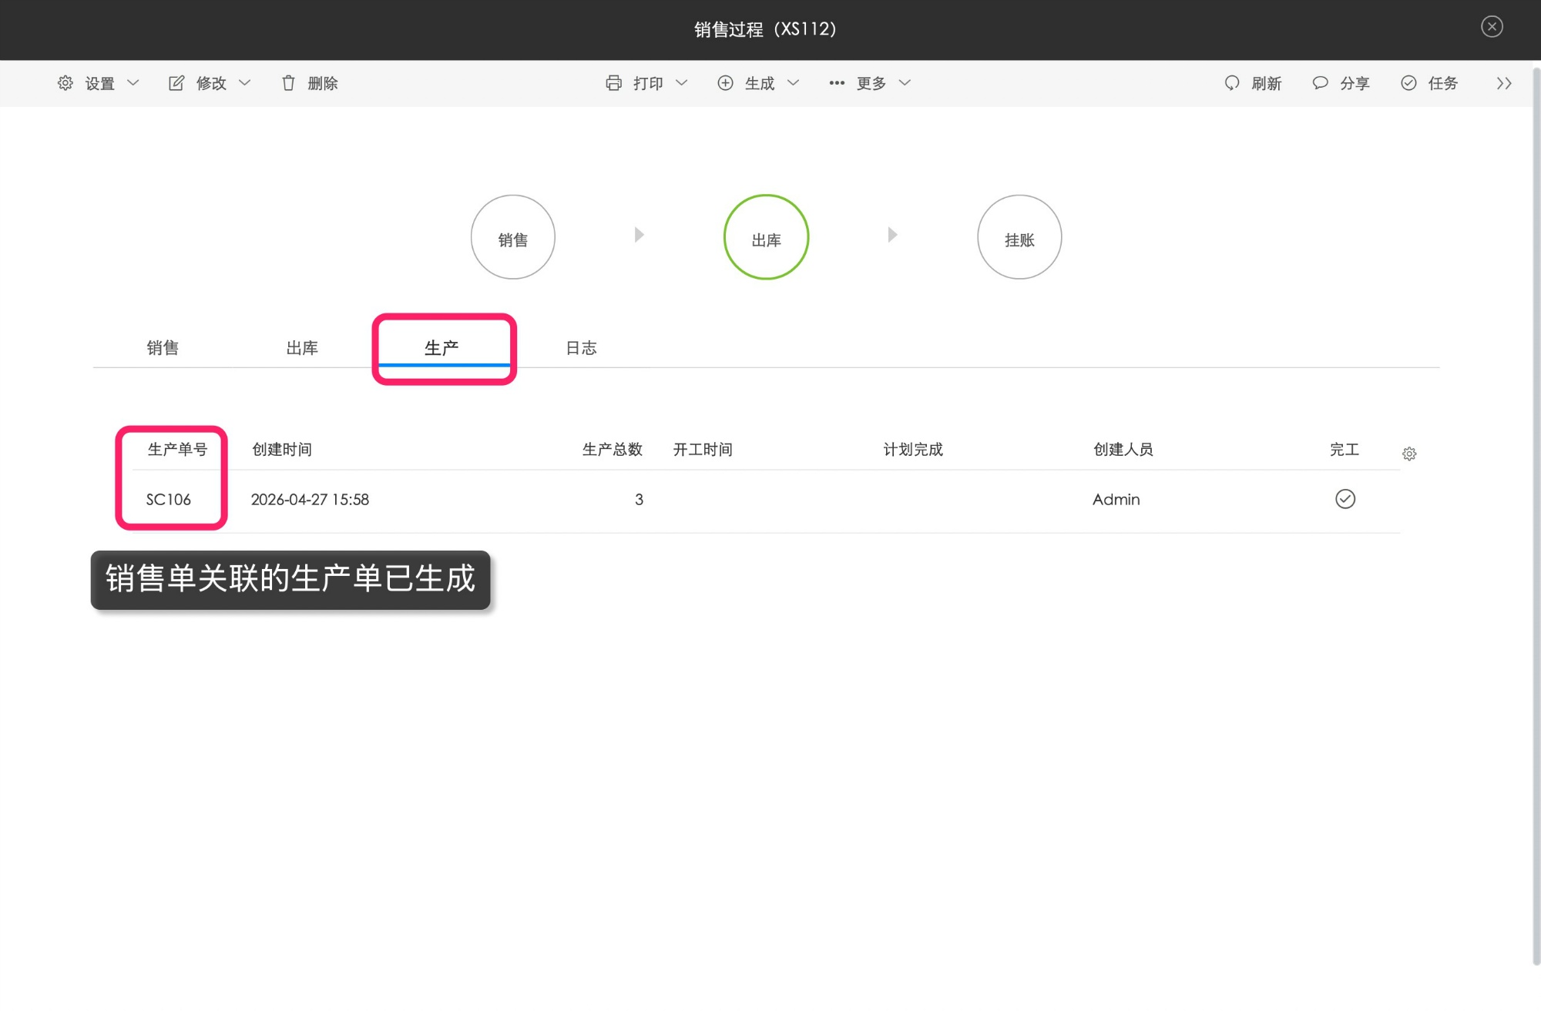
Task: Click the 修改 label in toolbar
Action: pos(211,83)
